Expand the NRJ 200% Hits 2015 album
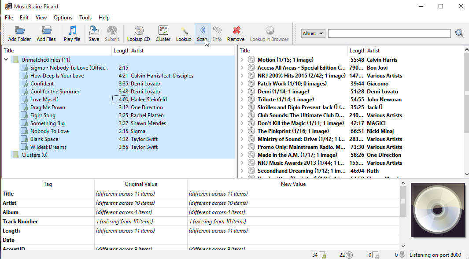Image resolution: width=469 pixels, height=259 pixels. [242, 76]
